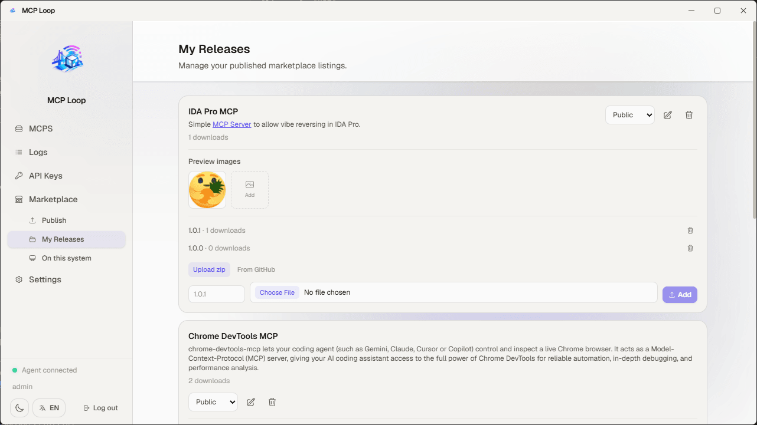
Task: Delete version 1.0.0 release
Action: 690,248
